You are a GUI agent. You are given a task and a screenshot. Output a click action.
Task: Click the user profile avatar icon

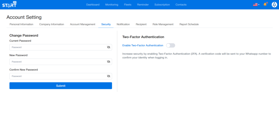click(274, 5)
